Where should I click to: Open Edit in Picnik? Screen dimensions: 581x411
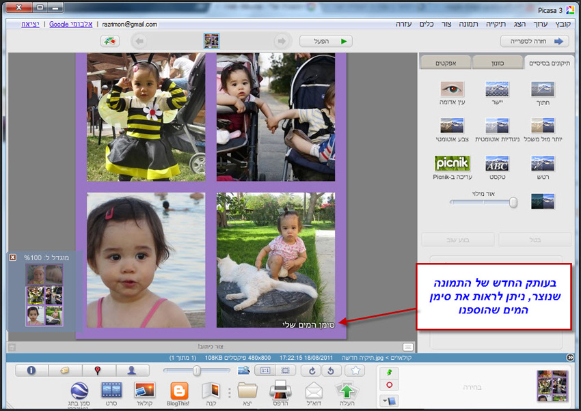point(452,163)
